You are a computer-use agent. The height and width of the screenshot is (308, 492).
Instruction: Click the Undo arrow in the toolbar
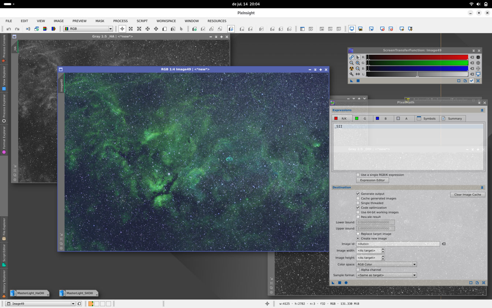(9, 29)
